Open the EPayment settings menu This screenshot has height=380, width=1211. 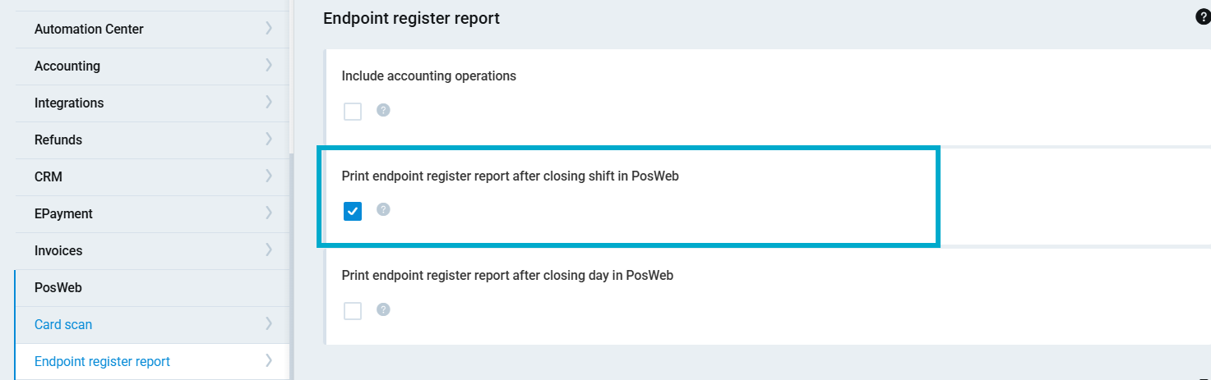pos(63,213)
